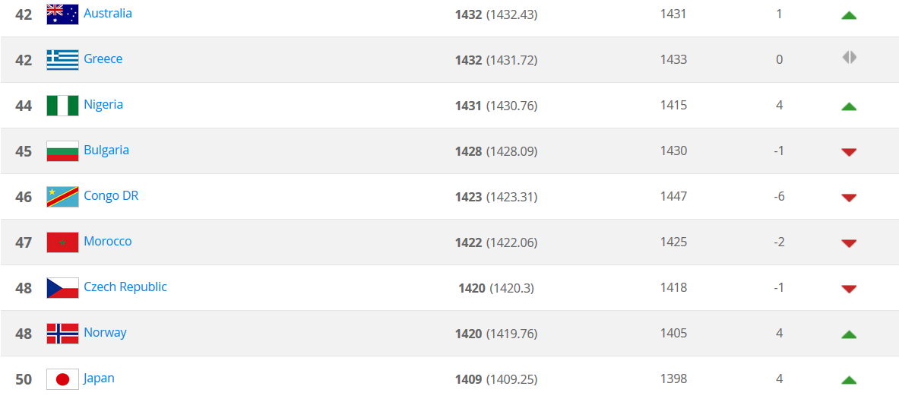899x399 pixels.
Task: Click Congo DR's red down arrow
Action: point(849,198)
